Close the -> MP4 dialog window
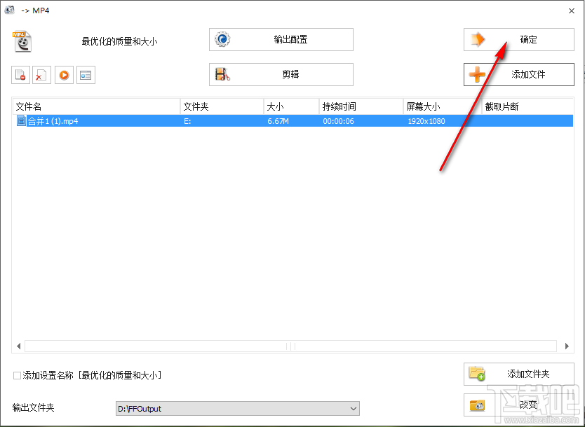The width and height of the screenshot is (585, 427). (572, 10)
